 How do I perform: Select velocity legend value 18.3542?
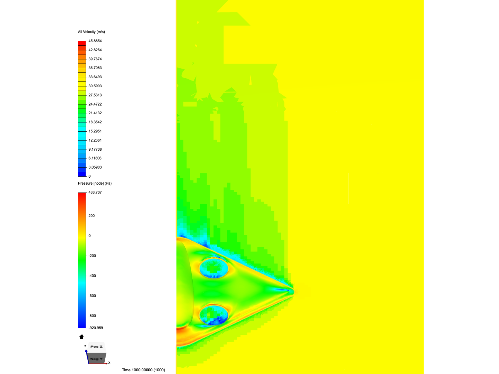coord(95,122)
